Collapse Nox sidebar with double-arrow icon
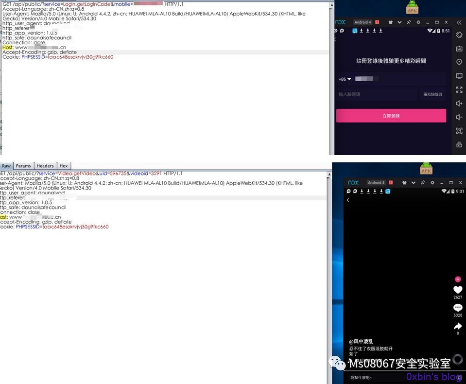 459,22
